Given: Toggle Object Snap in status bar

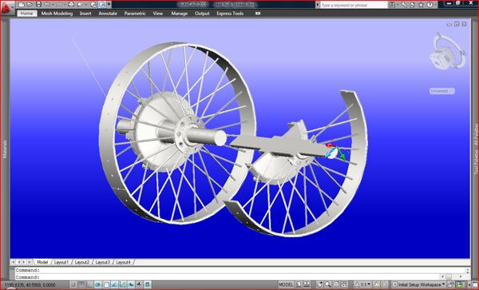Looking at the screenshot, I should [106, 284].
